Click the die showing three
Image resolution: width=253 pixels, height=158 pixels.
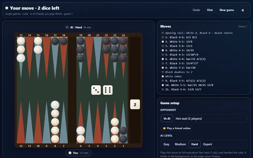(96, 90)
